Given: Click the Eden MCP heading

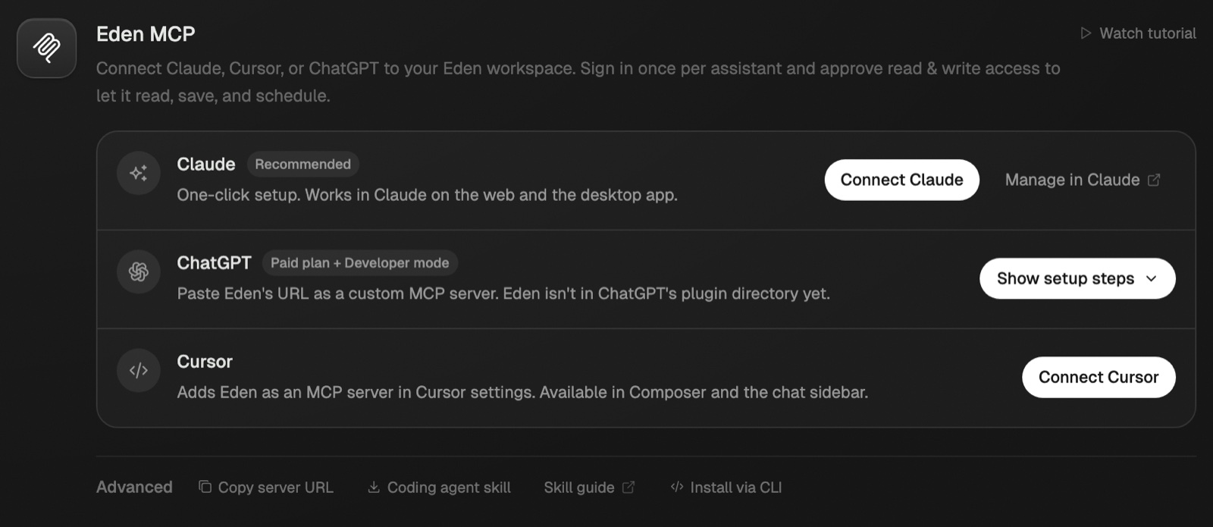Looking at the screenshot, I should 146,34.
